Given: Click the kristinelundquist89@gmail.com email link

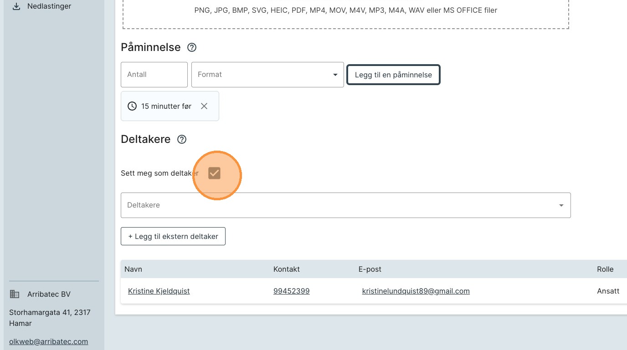Looking at the screenshot, I should pyautogui.click(x=416, y=291).
